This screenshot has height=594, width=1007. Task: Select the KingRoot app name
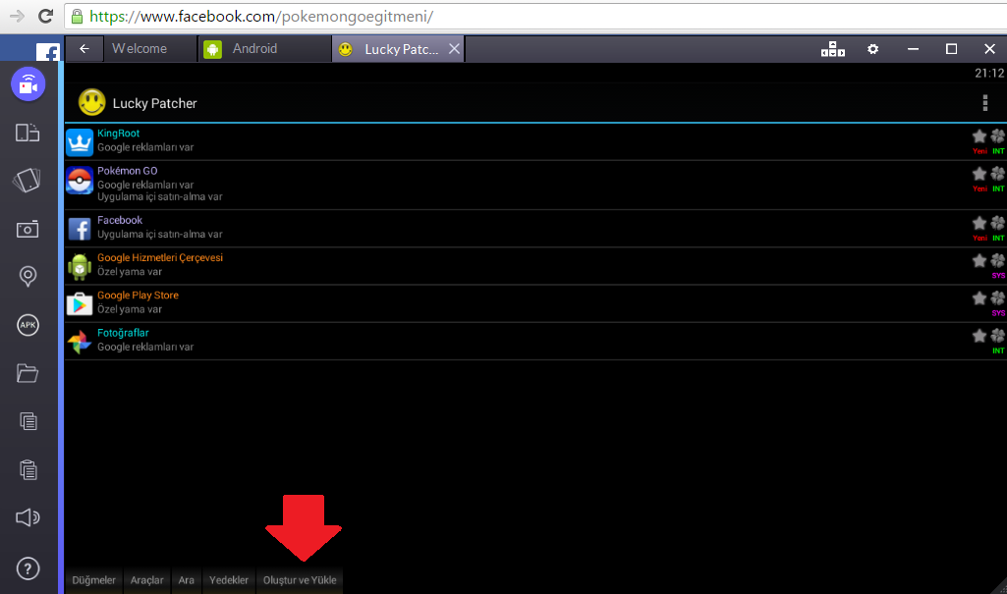click(x=118, y=134)
